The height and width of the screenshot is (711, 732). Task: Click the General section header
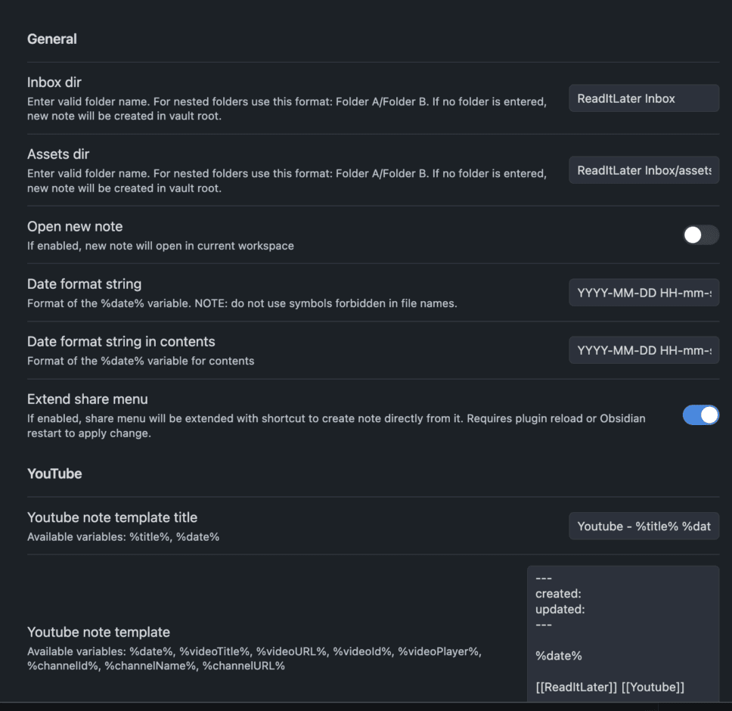coord(51,39)
